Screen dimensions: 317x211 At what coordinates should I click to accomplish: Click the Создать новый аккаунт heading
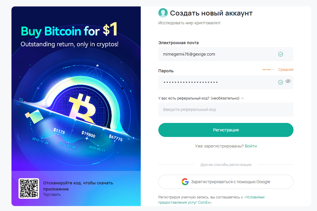211,13
